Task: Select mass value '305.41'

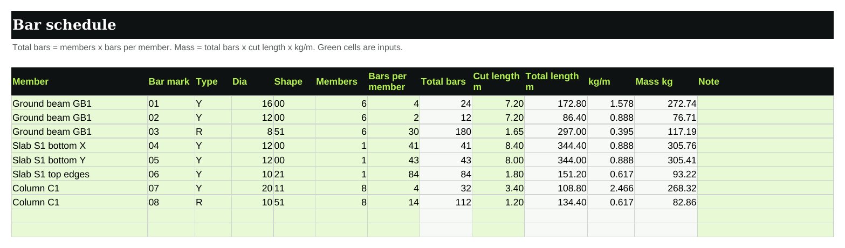Action: tap(666, 160)
